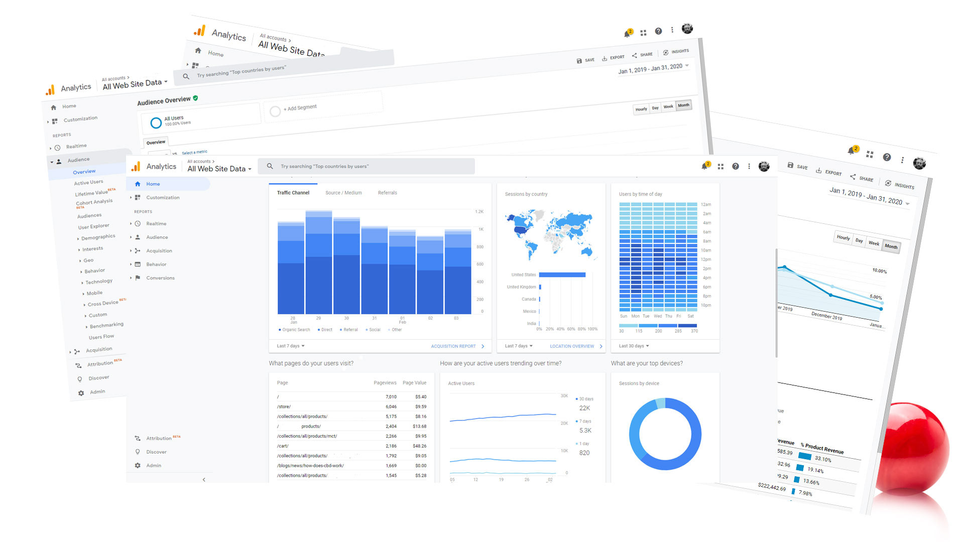Collapse front sidebar with chevron arrow

tap(204, 480)
